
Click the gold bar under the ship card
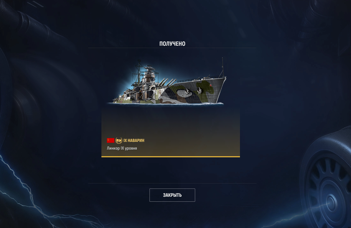[171, 157]
